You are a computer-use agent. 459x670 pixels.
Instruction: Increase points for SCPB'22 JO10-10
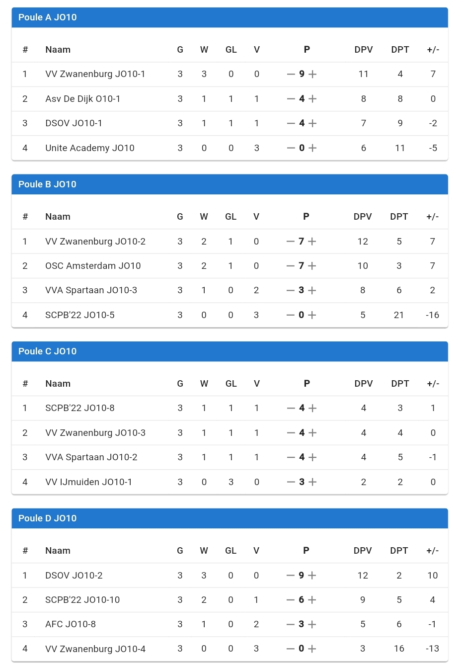coord(312,600)
